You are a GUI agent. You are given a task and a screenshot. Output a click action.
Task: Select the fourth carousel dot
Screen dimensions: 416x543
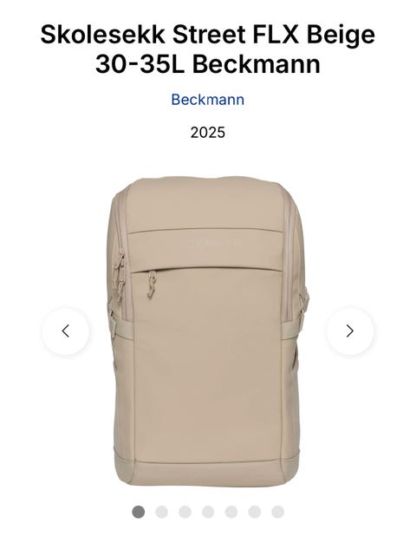(x=208, y=512)
